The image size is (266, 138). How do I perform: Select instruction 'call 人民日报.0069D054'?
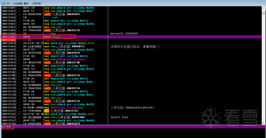62,14
